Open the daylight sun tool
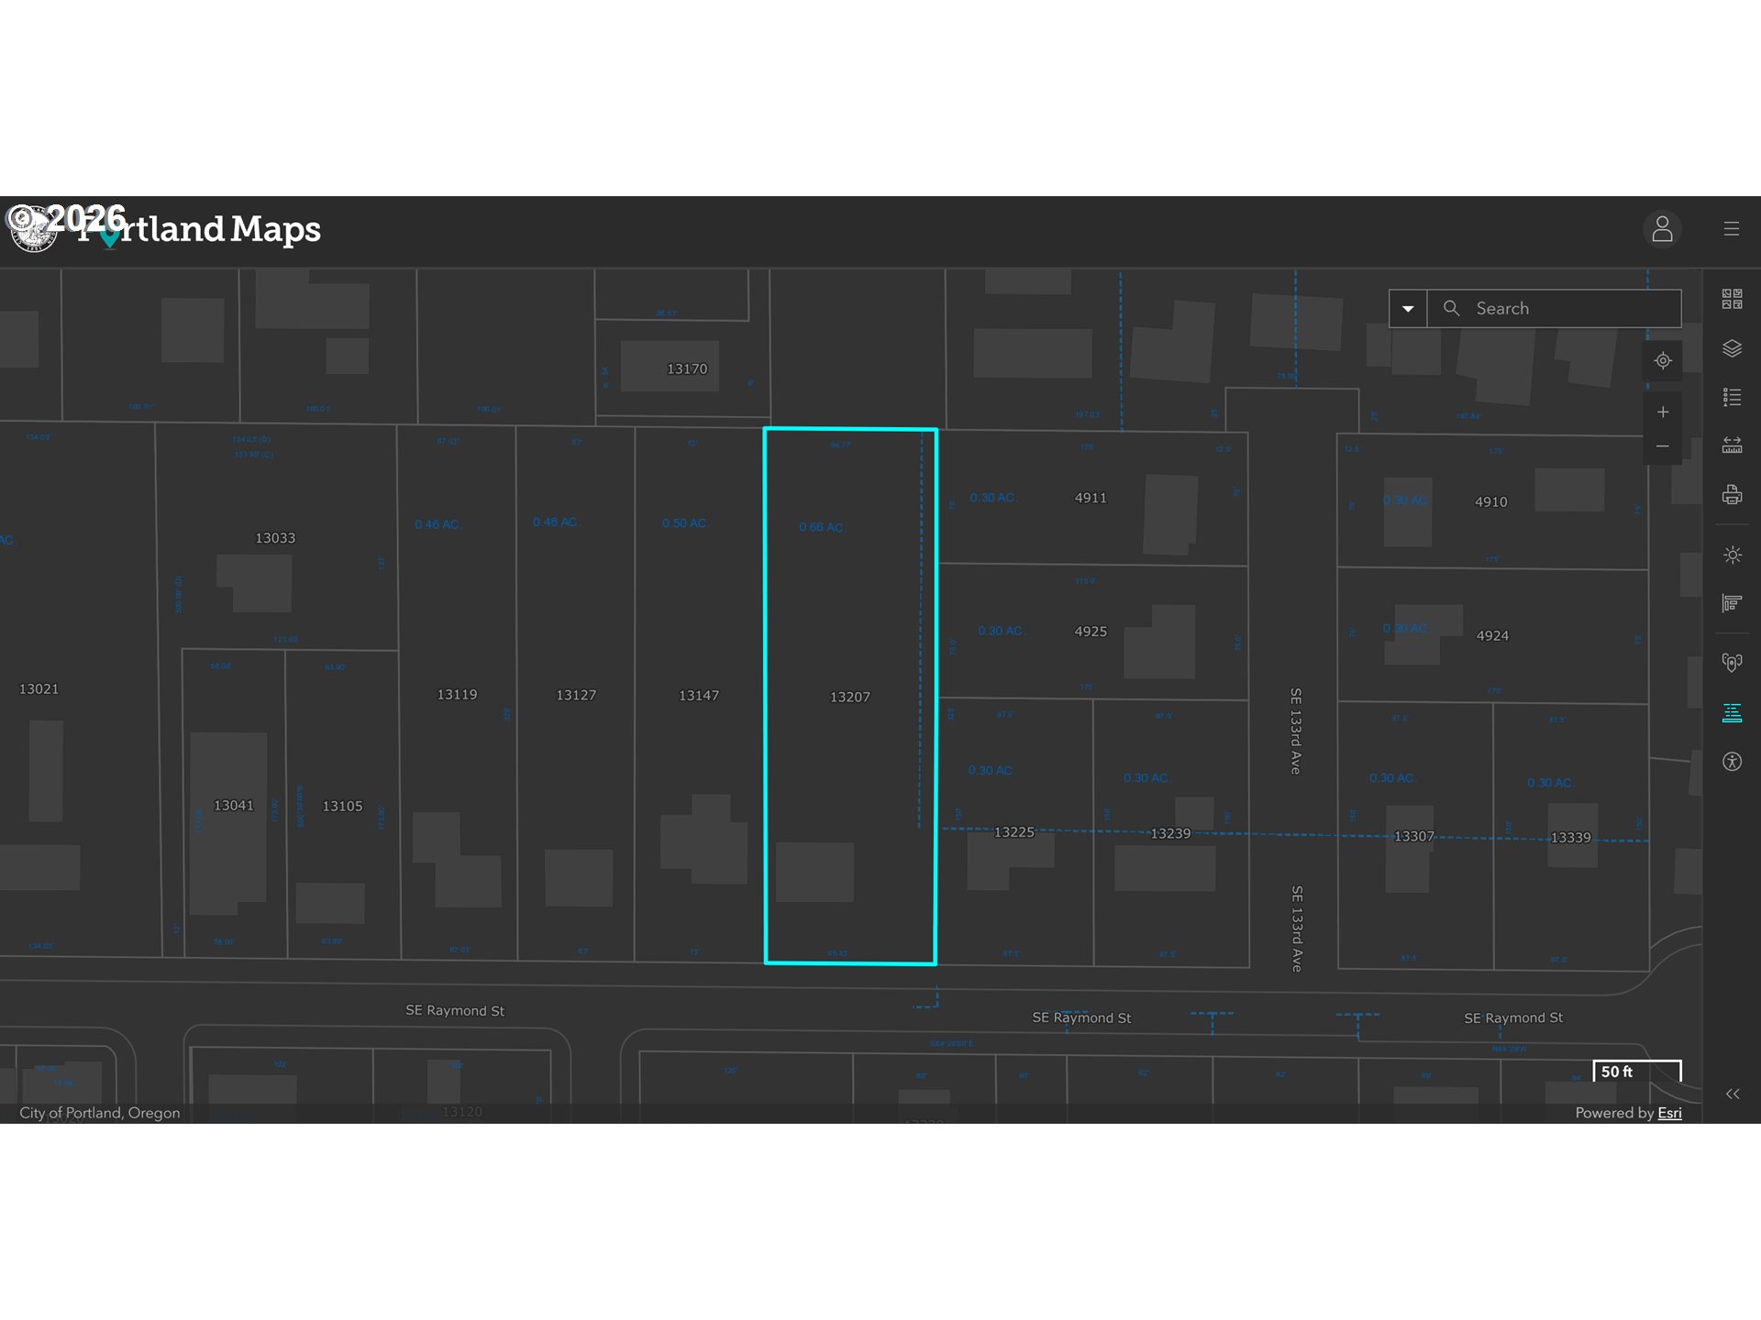 1732,555
